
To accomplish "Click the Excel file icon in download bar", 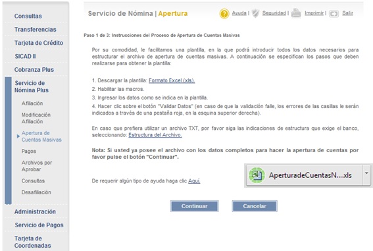I will 257,175.
